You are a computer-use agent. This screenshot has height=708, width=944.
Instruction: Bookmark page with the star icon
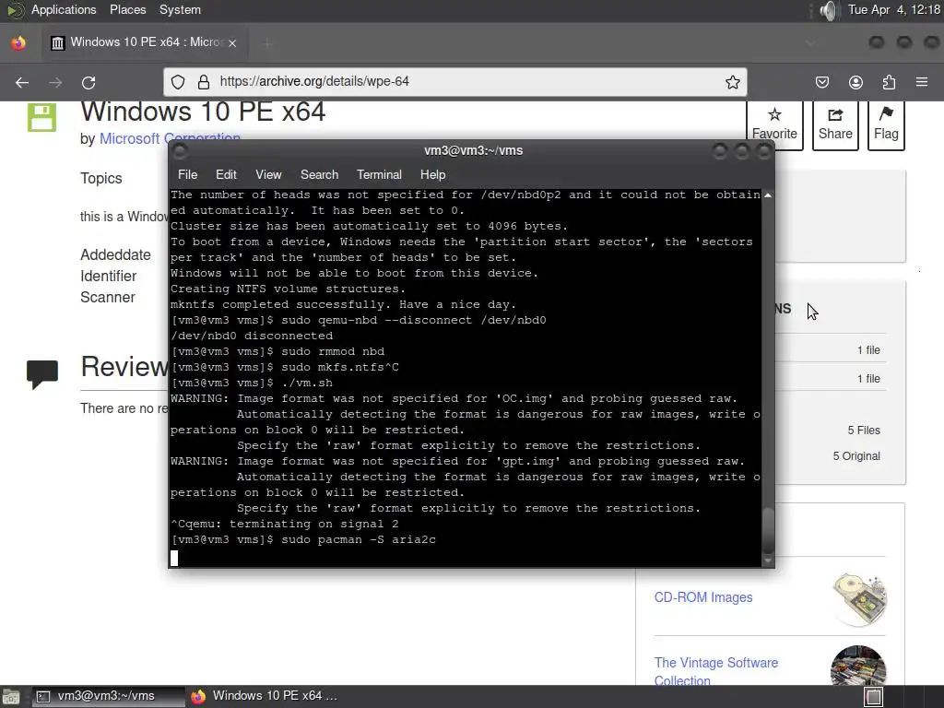pos(732,82)
